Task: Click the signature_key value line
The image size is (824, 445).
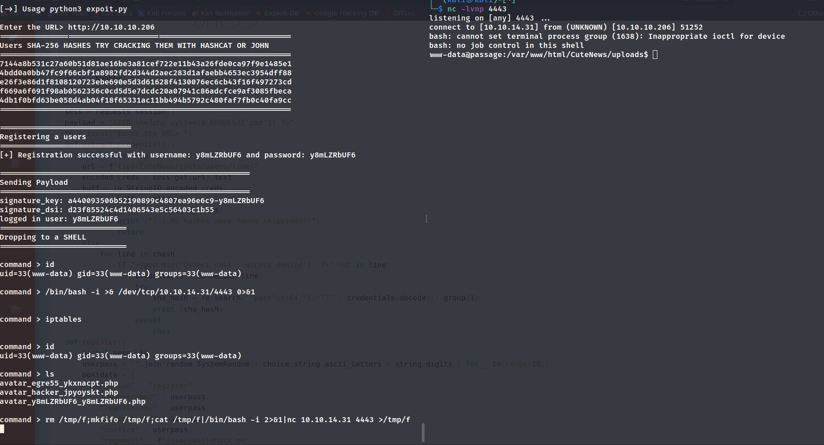Action: pos(132,200)
